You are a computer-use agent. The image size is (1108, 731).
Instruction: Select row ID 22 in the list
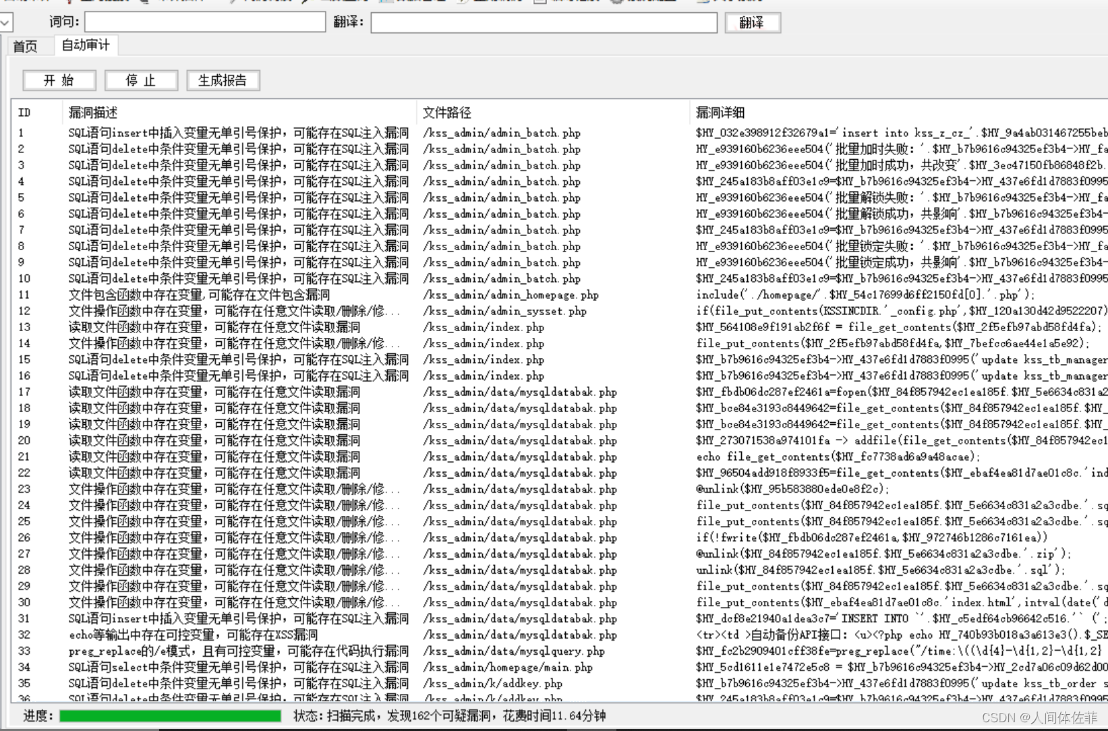(x=24, y=473)
